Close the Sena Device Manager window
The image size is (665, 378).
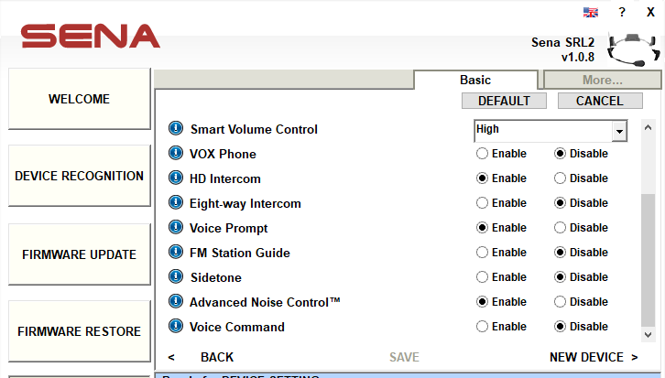point(650,12)
